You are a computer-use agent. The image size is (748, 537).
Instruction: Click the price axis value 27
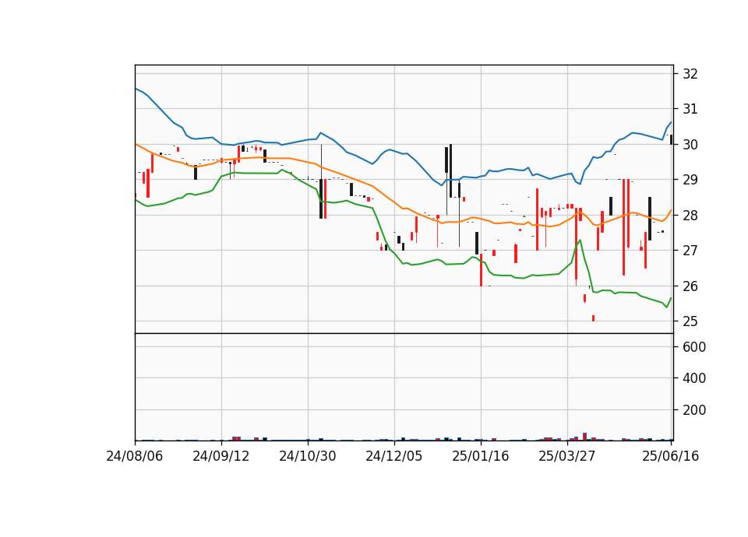(690, 251)
